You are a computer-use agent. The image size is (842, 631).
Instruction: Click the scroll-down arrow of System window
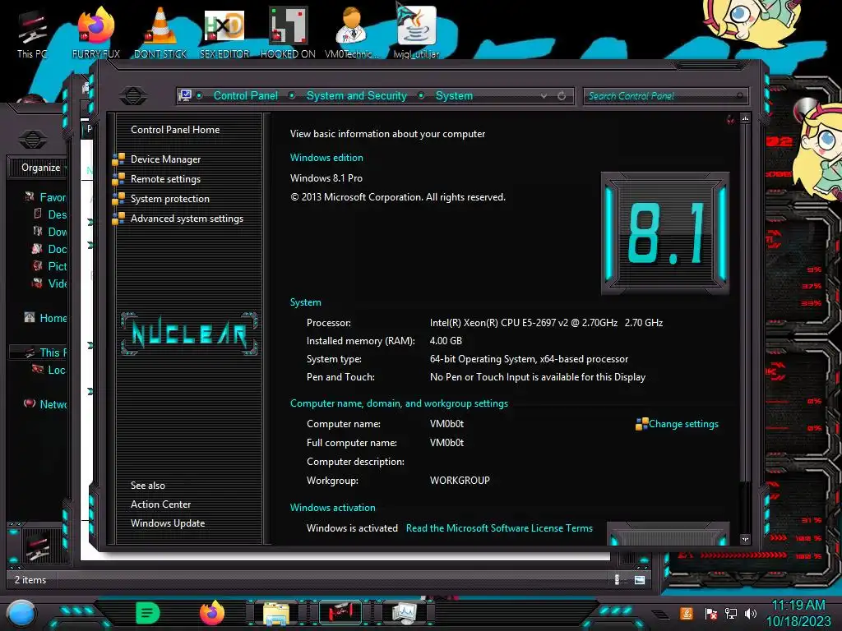tap(745, 539)
